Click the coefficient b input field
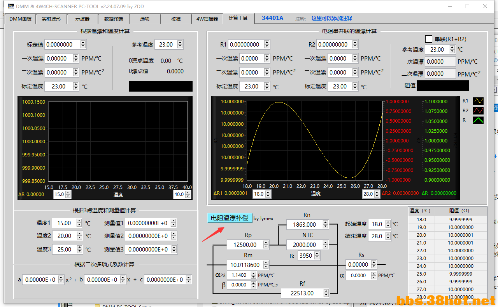 tap(102, 280)
